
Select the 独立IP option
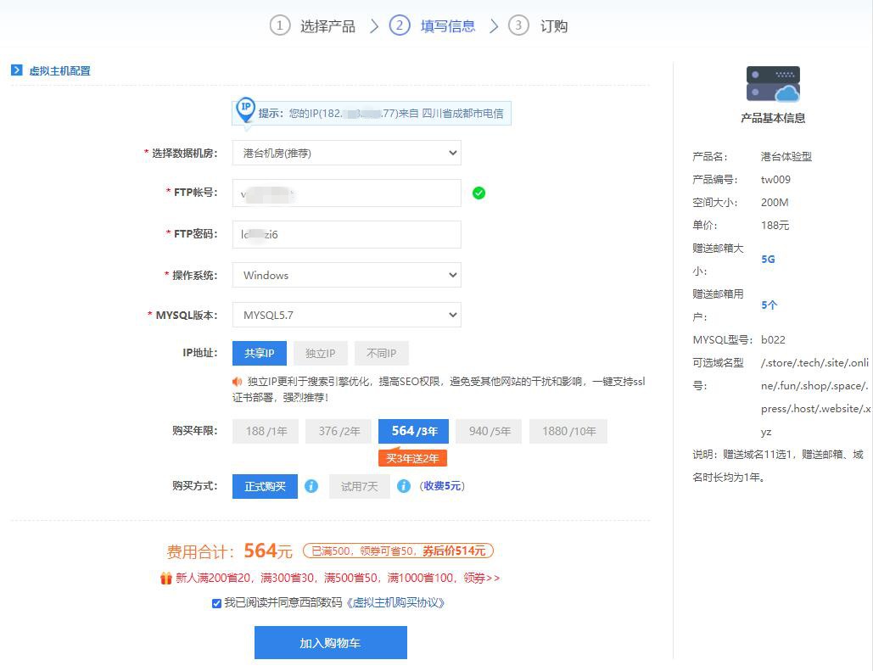tap(321, 353)
